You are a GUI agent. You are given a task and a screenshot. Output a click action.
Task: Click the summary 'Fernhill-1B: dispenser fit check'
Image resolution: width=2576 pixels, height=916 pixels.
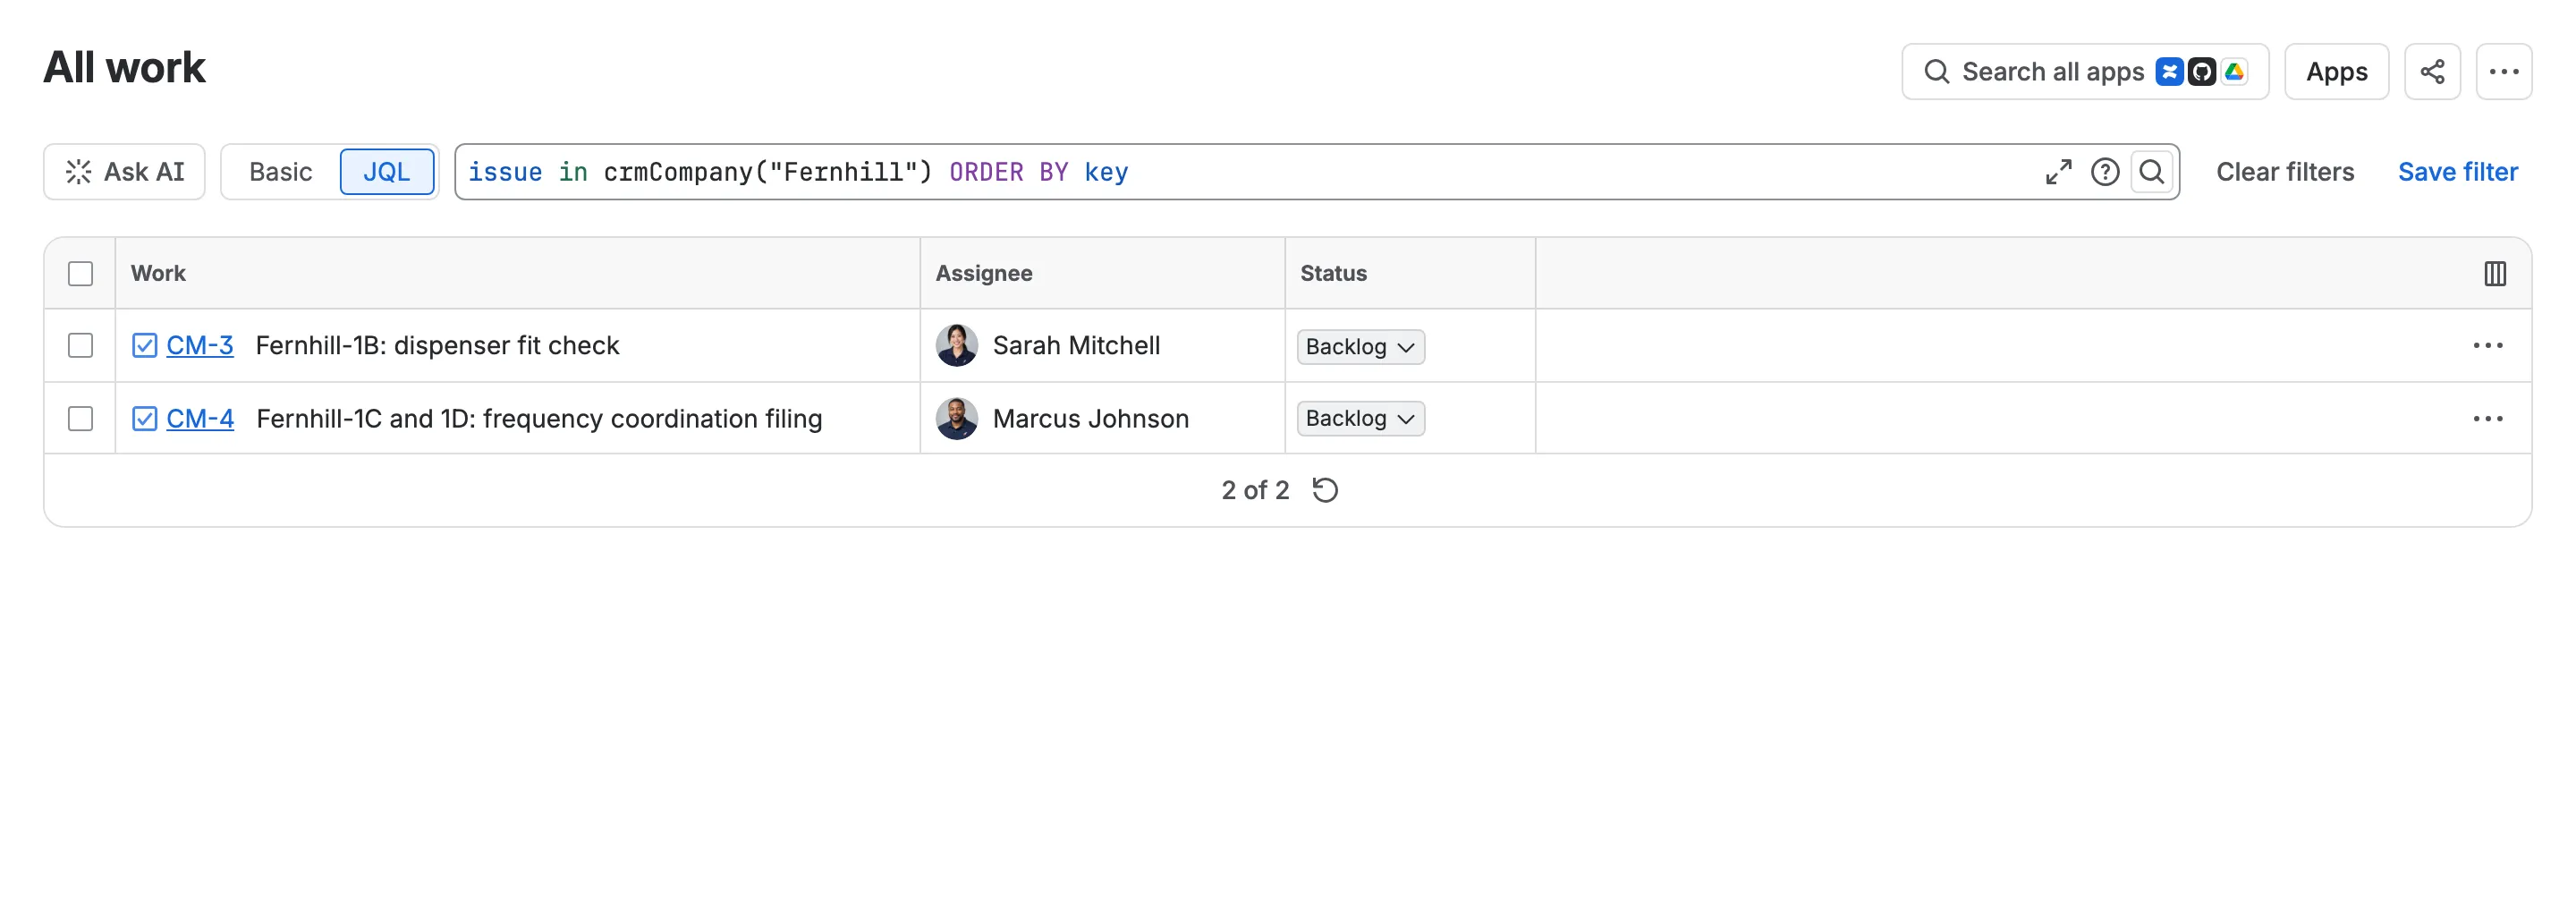pos(437,346)
